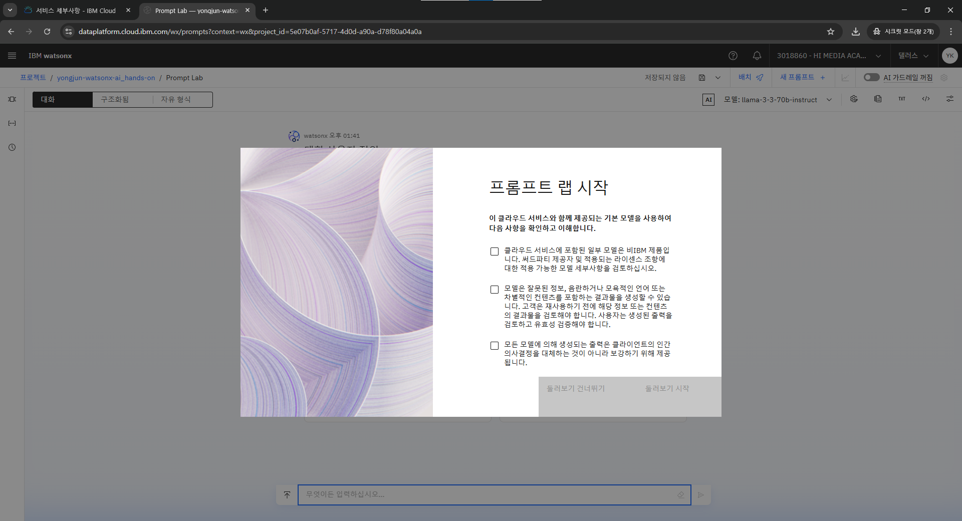The height and width of the screenshot is (521, 962).
Task: Select the 대화 tab
Action: 63,99
